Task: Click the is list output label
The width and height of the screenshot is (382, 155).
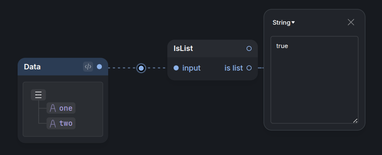Action: (x=234, y=68)
